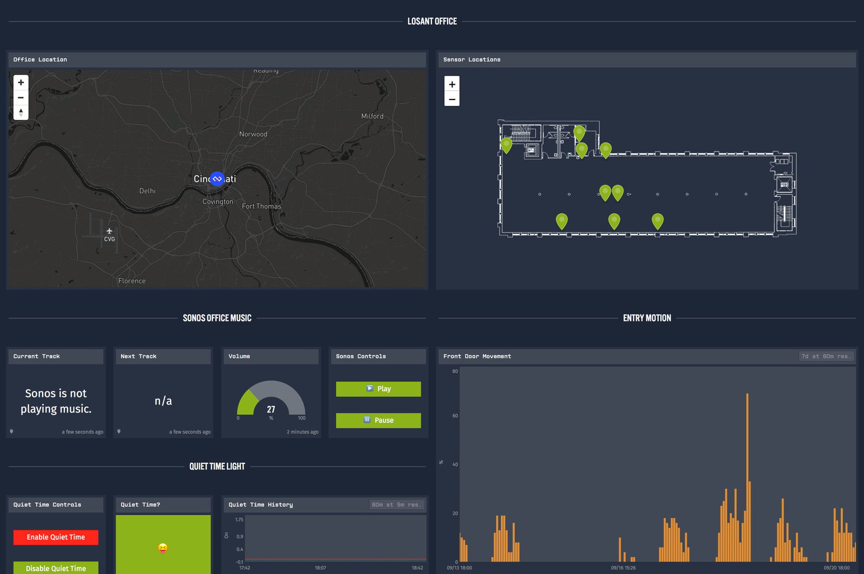
Task: Zoom out on the Sensor Locations floor plan
Action: coord(452,99)
